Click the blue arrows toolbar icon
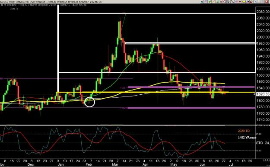Image resolution: width=270 pixels, height=167 pixels. (248, 2)
